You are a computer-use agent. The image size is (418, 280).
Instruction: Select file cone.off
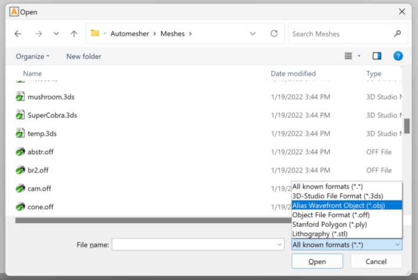tap(41, 207)
